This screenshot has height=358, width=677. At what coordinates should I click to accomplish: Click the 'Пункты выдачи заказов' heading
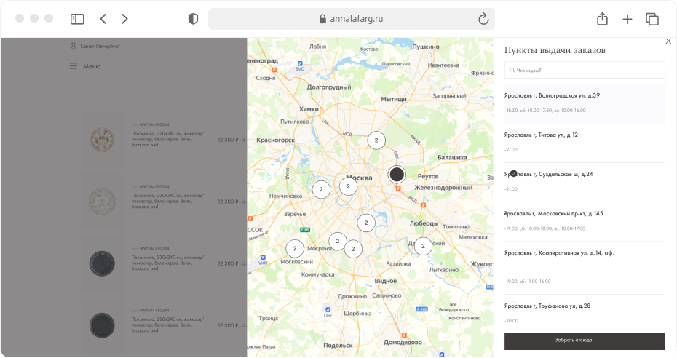[x=555, y=50]
